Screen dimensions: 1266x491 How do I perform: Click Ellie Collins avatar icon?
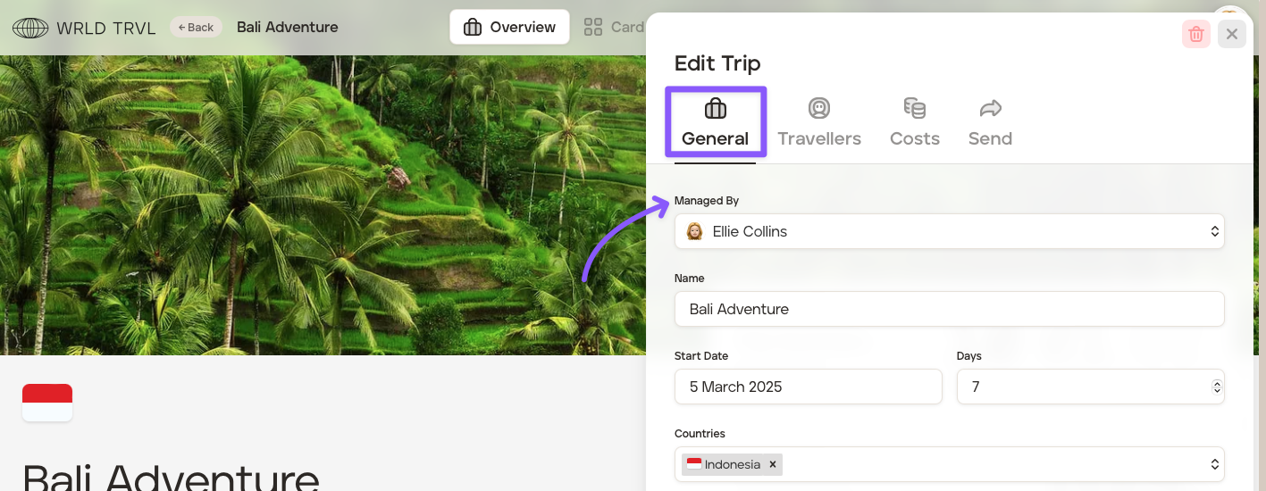coord(694,231)
